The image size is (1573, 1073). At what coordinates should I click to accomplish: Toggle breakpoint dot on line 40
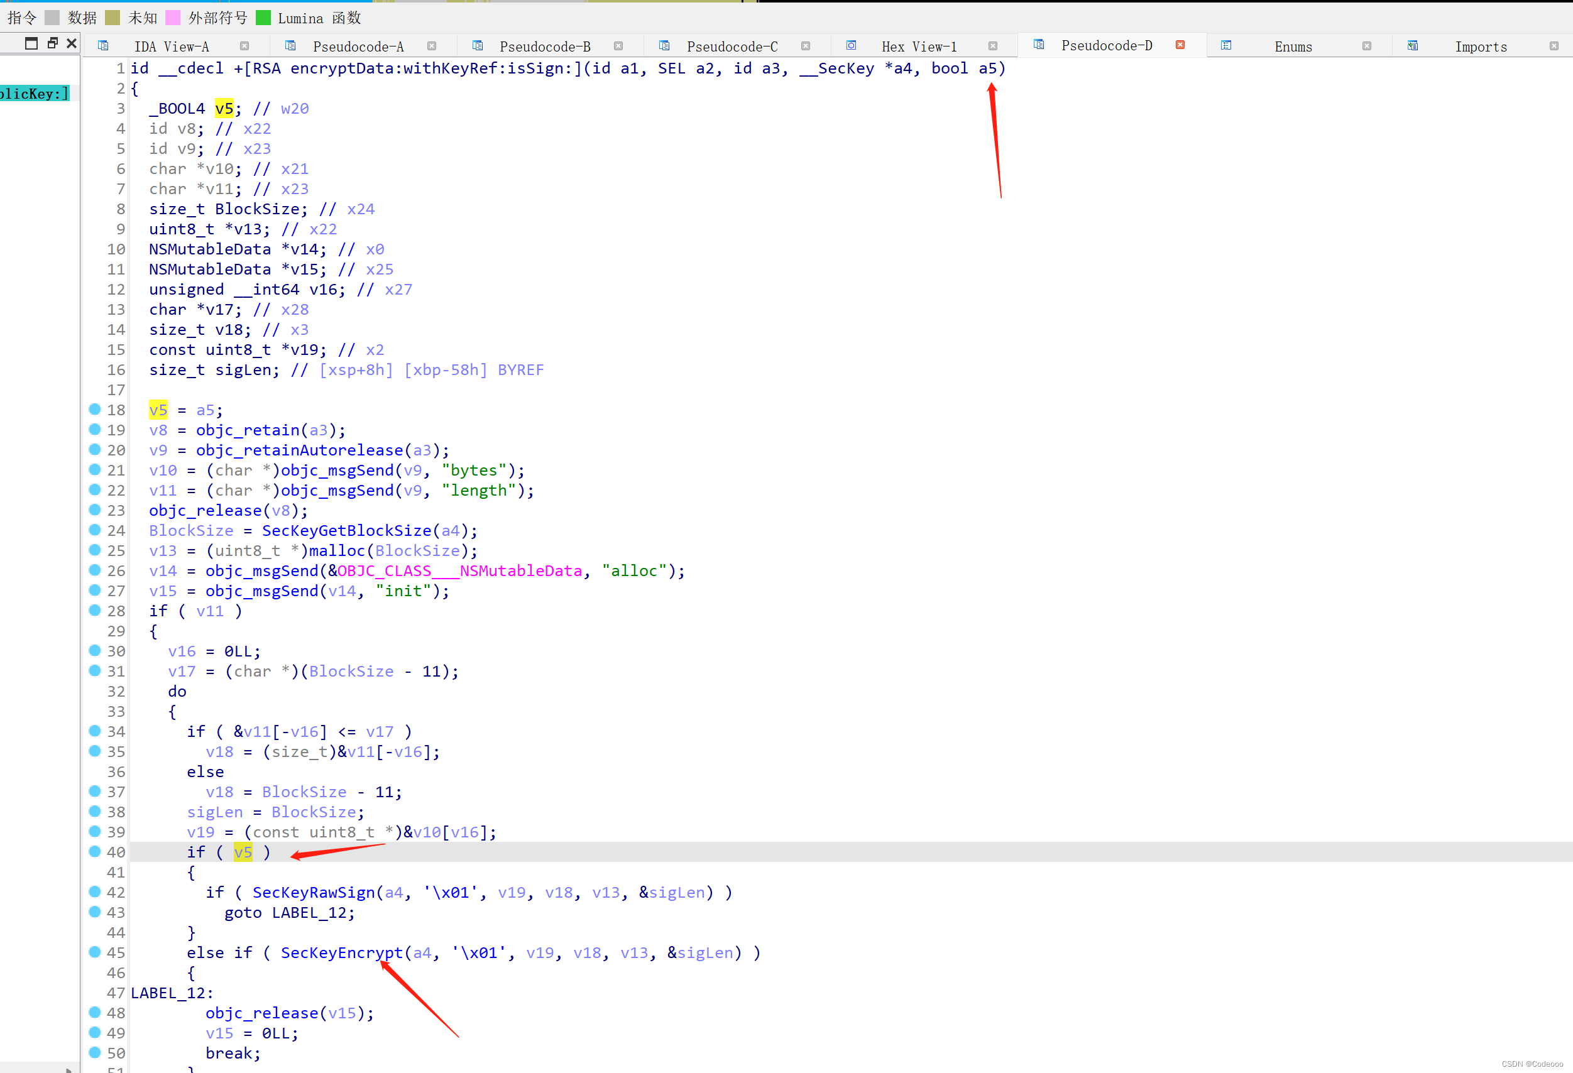(x=95, y=851)
